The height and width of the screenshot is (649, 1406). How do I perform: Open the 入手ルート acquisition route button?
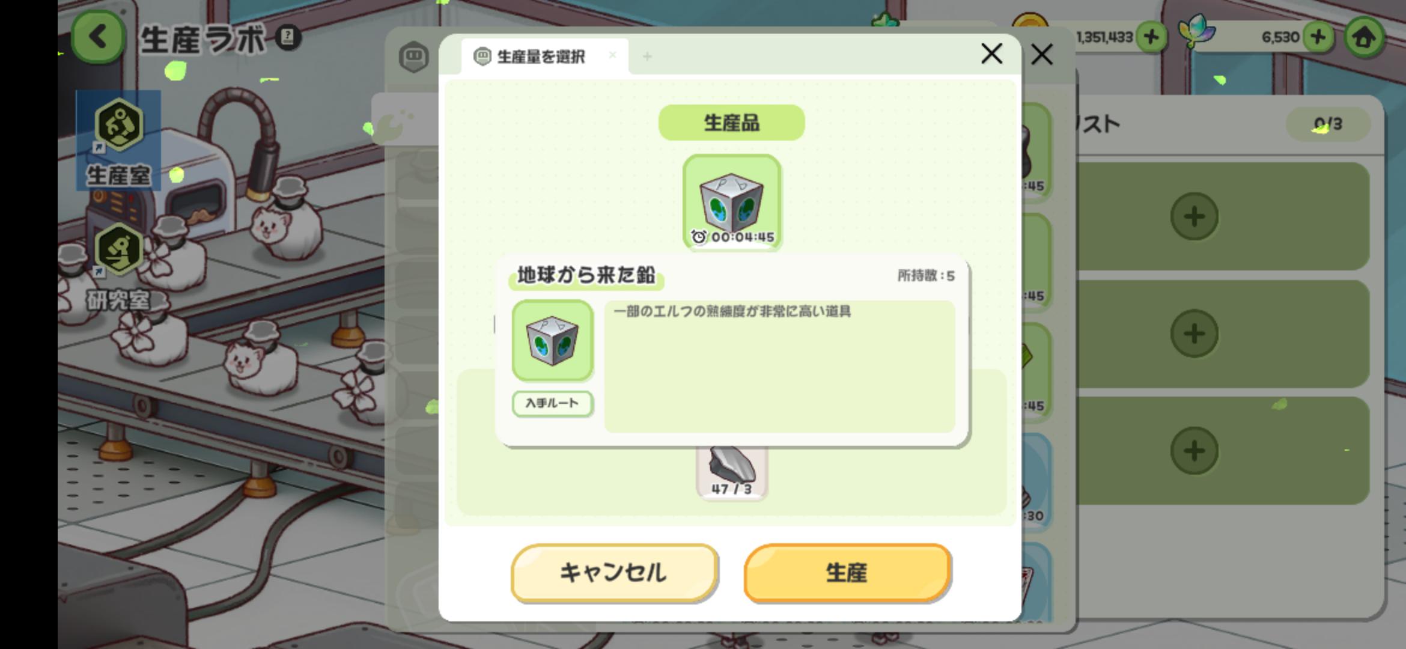pyautogui.click(x=552, y=403)
